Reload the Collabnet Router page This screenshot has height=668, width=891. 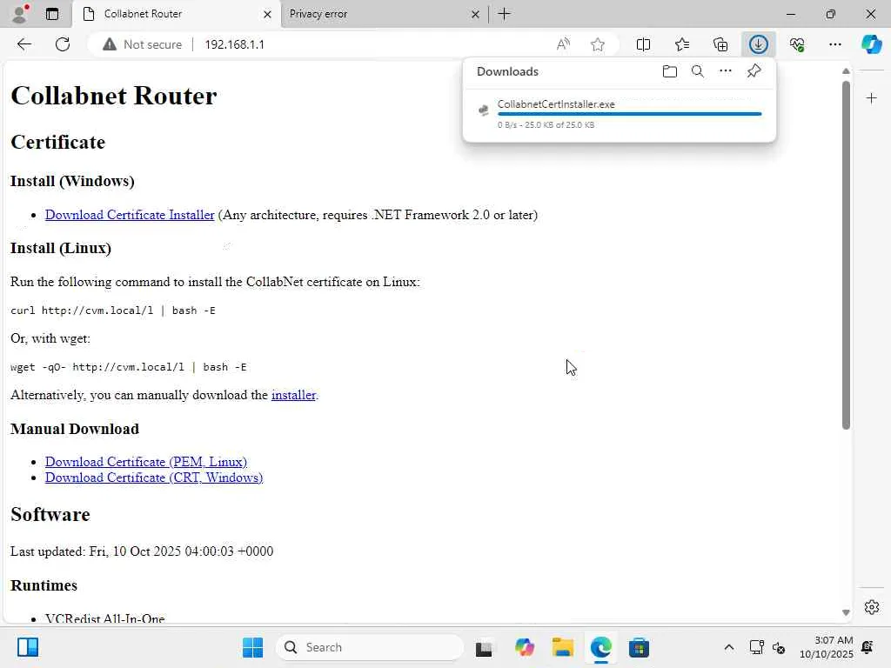(63, 44)
